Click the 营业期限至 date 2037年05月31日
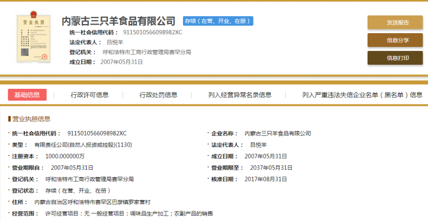 point(271,167)
